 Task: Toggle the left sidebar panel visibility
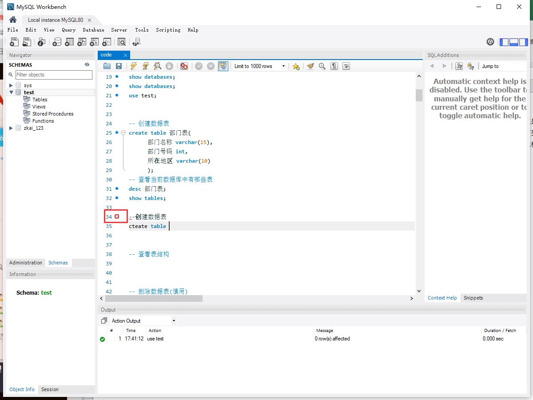click(504, 42)
